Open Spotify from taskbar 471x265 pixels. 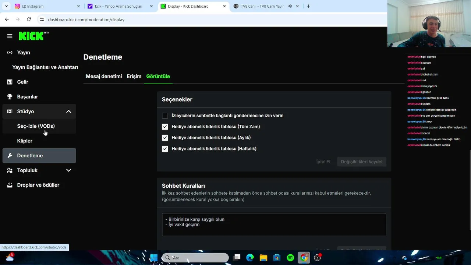290,258
